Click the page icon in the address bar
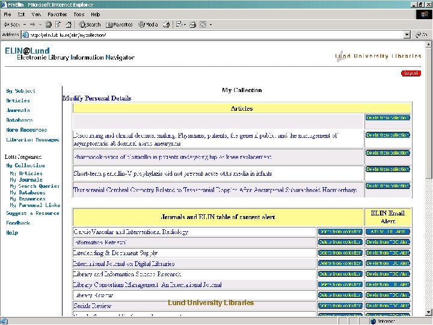The image size is (433, 325). point(25,35)
